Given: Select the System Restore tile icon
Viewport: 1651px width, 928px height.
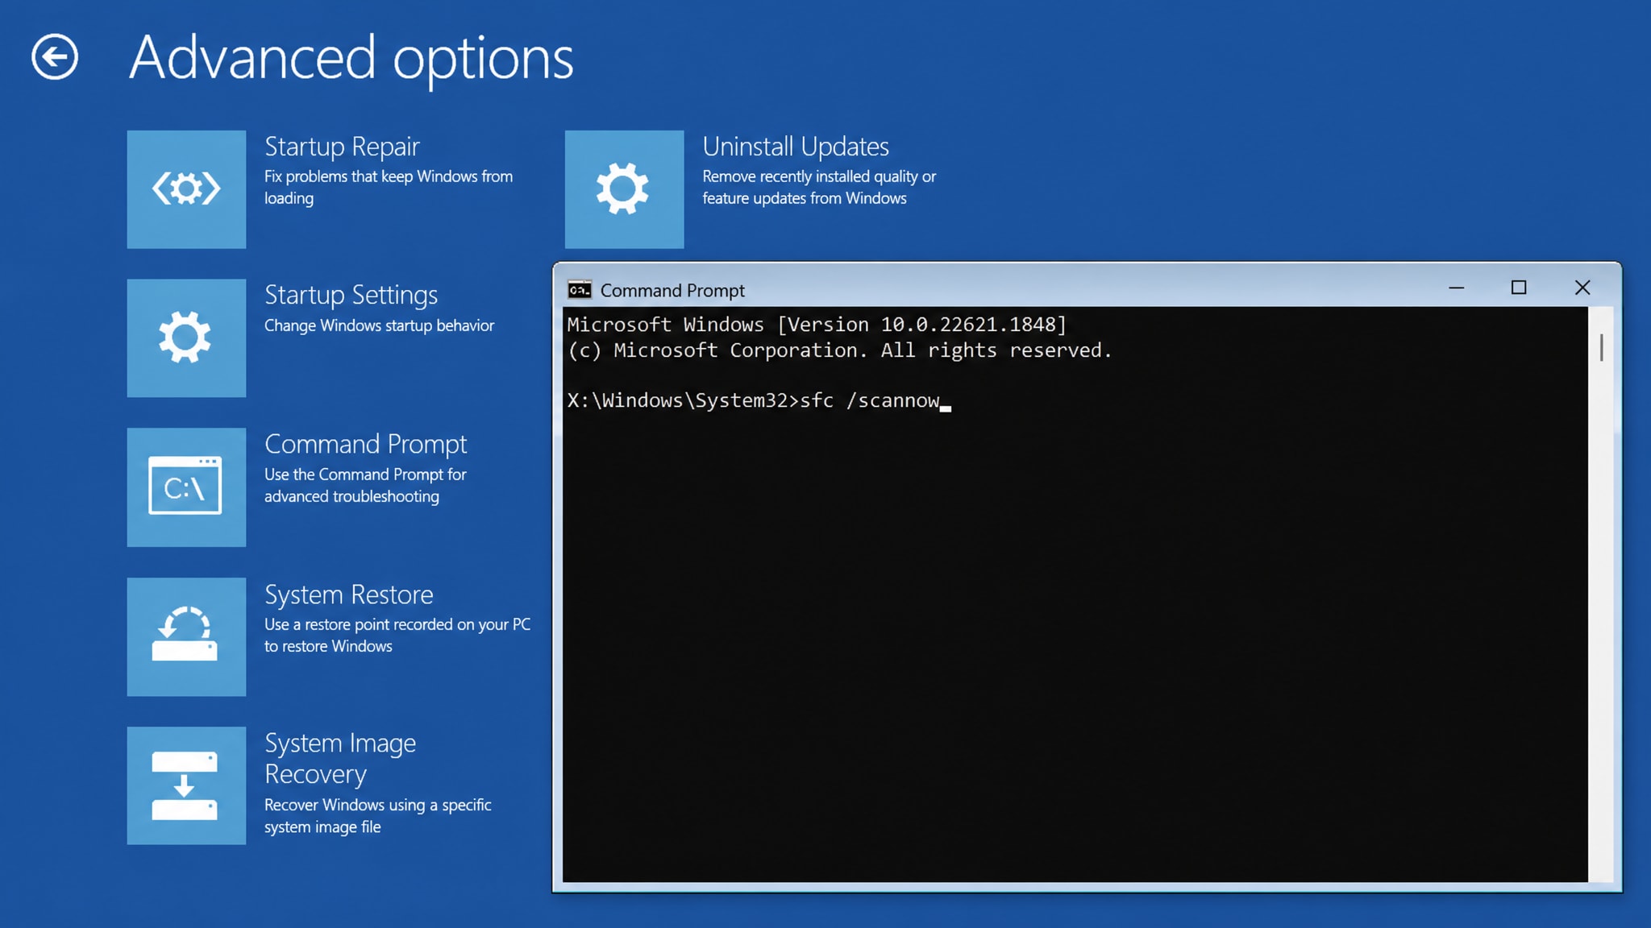Looking at the screenshot, I should pyautogui.click(x=186, y=636).
